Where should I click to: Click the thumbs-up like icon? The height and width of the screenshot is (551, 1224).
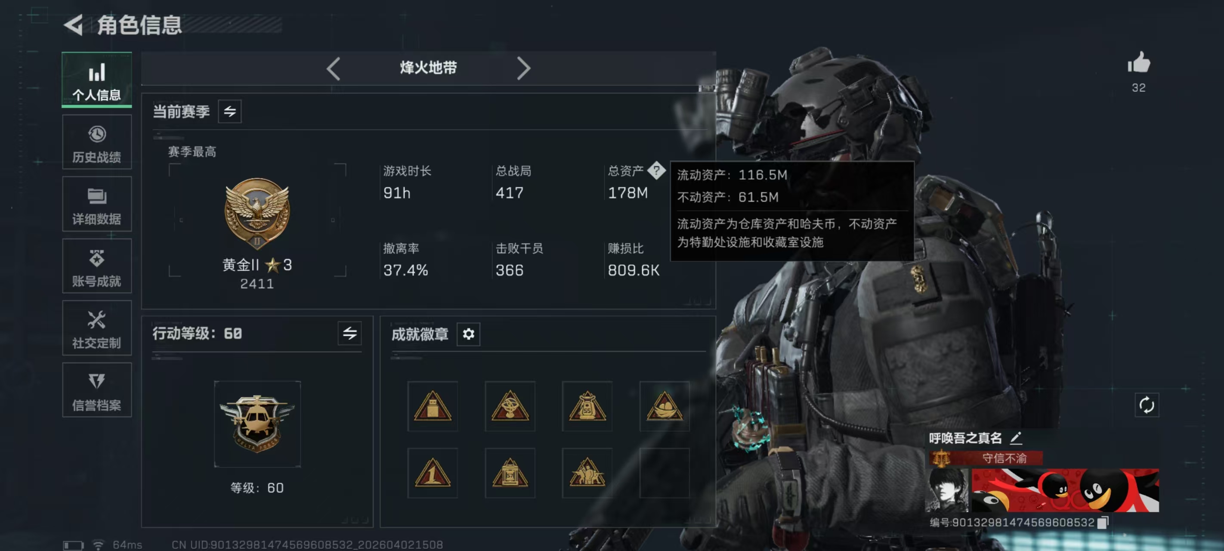click(1138, 62)
